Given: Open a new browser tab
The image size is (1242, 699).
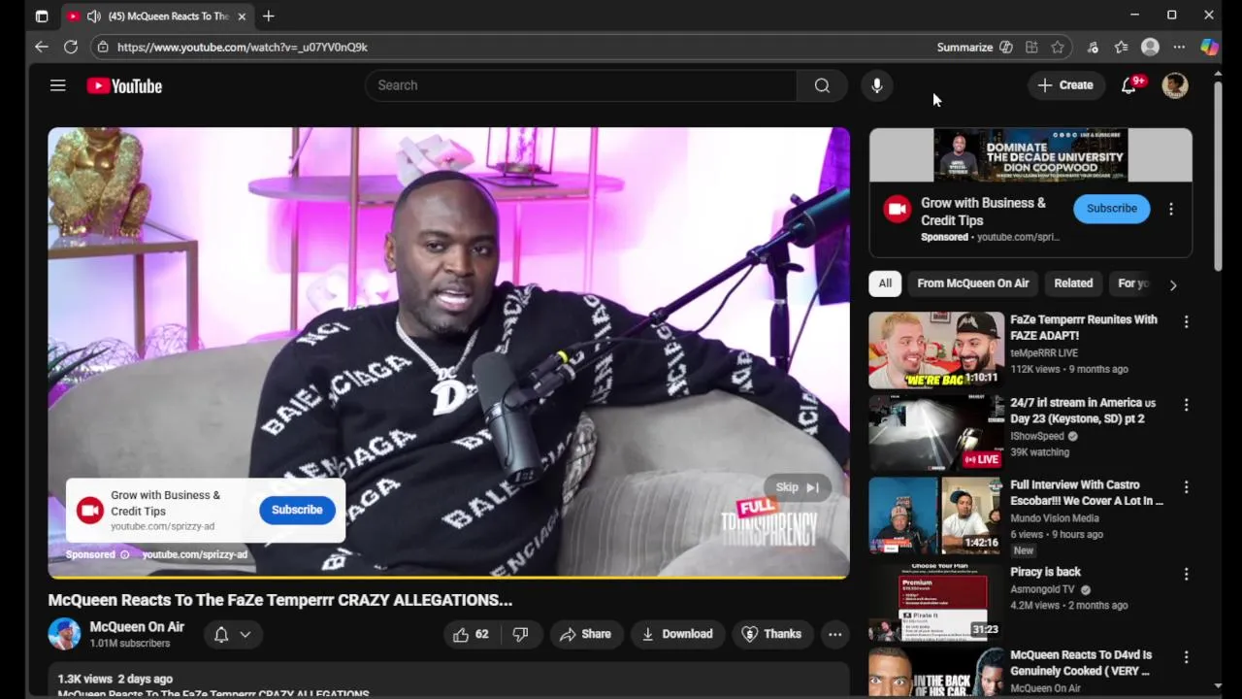Looking at the screenshot, I should [269, 17].
